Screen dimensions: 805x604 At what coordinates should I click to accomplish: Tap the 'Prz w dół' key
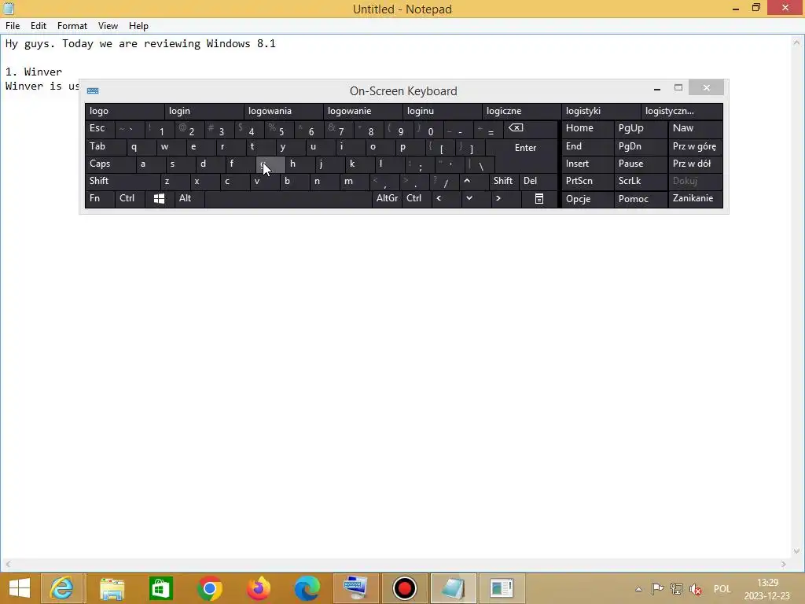tap(695, 164)
